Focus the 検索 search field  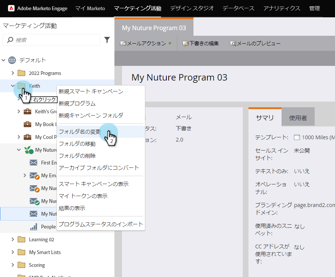(51, 40)
